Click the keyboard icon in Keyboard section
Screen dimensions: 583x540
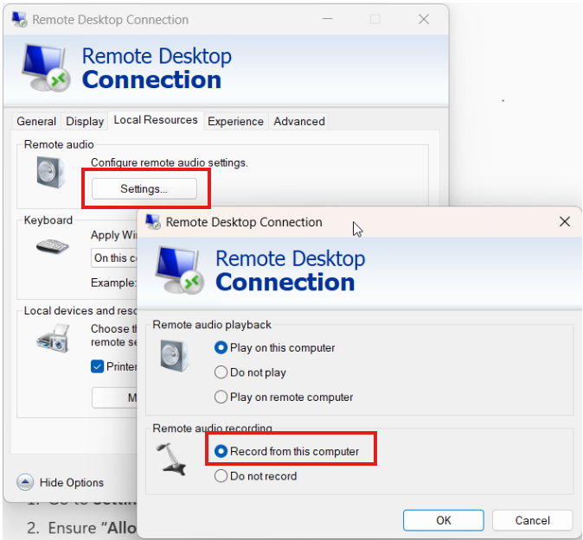[53, 246]
